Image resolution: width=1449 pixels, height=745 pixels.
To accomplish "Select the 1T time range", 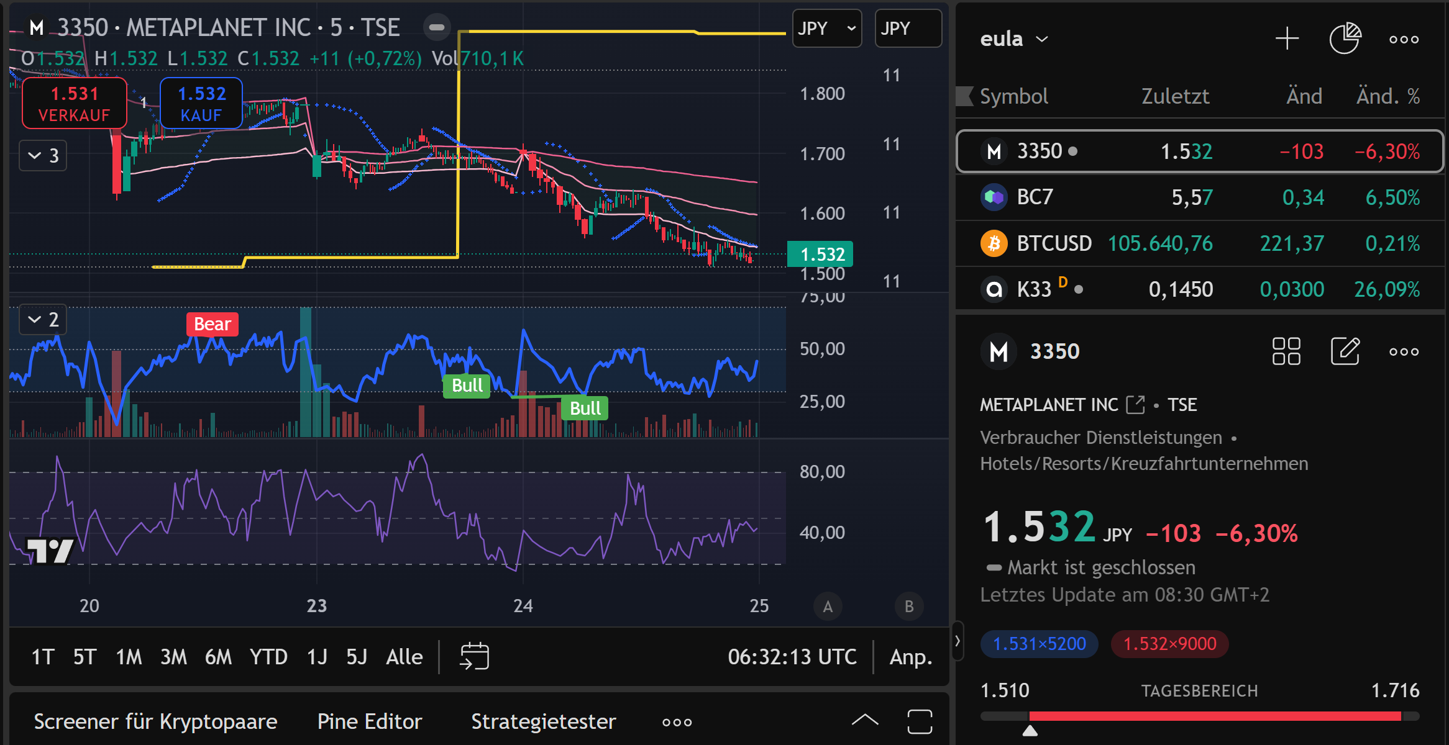I will point(43,656).
